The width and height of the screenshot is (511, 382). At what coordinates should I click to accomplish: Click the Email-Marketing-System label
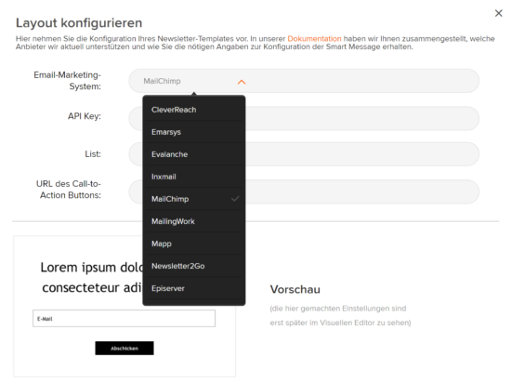coord(68,81)
